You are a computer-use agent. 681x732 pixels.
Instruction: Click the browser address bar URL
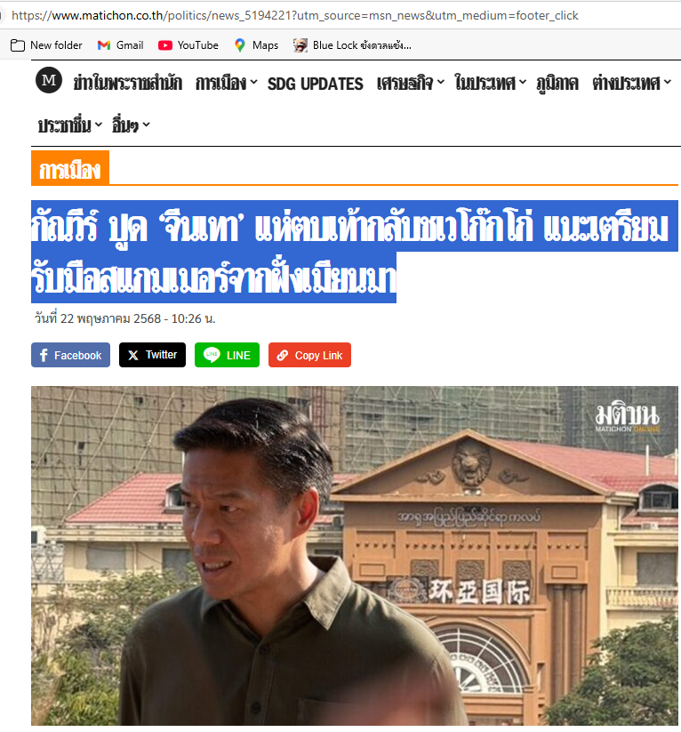(295, 15)
